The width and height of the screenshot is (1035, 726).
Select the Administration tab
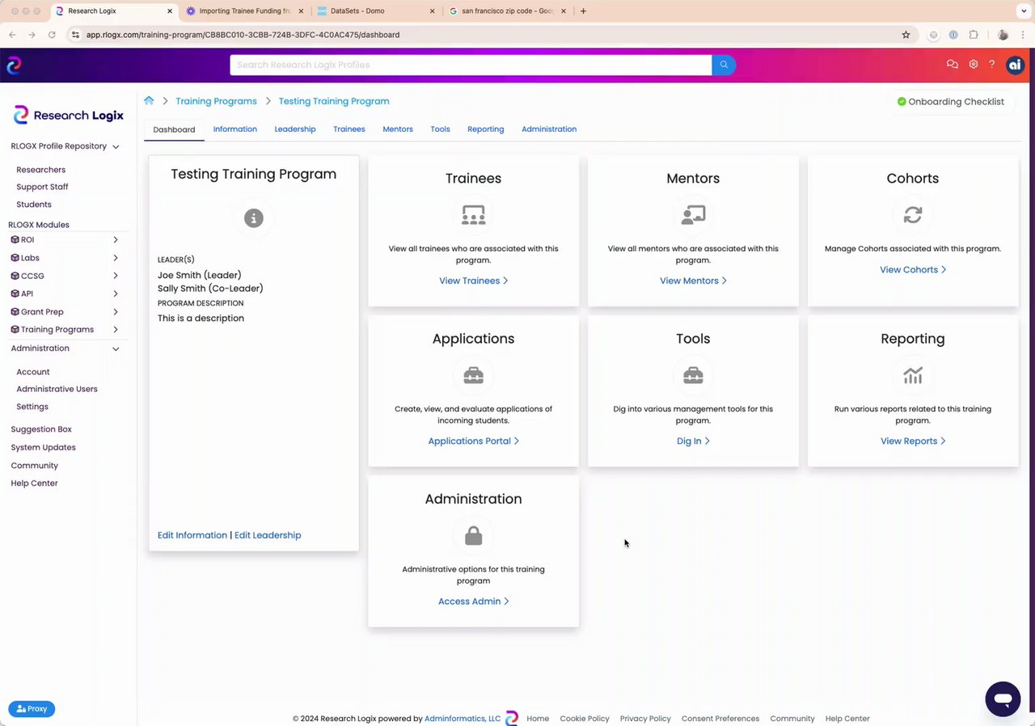pos(549,129)
